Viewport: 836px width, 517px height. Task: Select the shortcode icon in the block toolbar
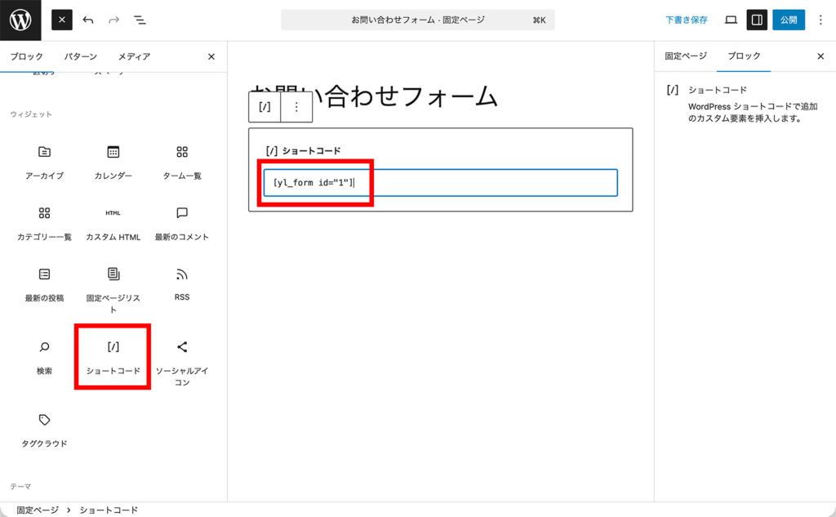pyautogui.click(x=265, y=107)
